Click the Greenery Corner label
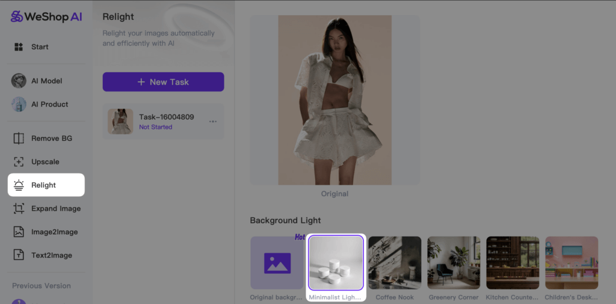 click(x=454, y=297)
